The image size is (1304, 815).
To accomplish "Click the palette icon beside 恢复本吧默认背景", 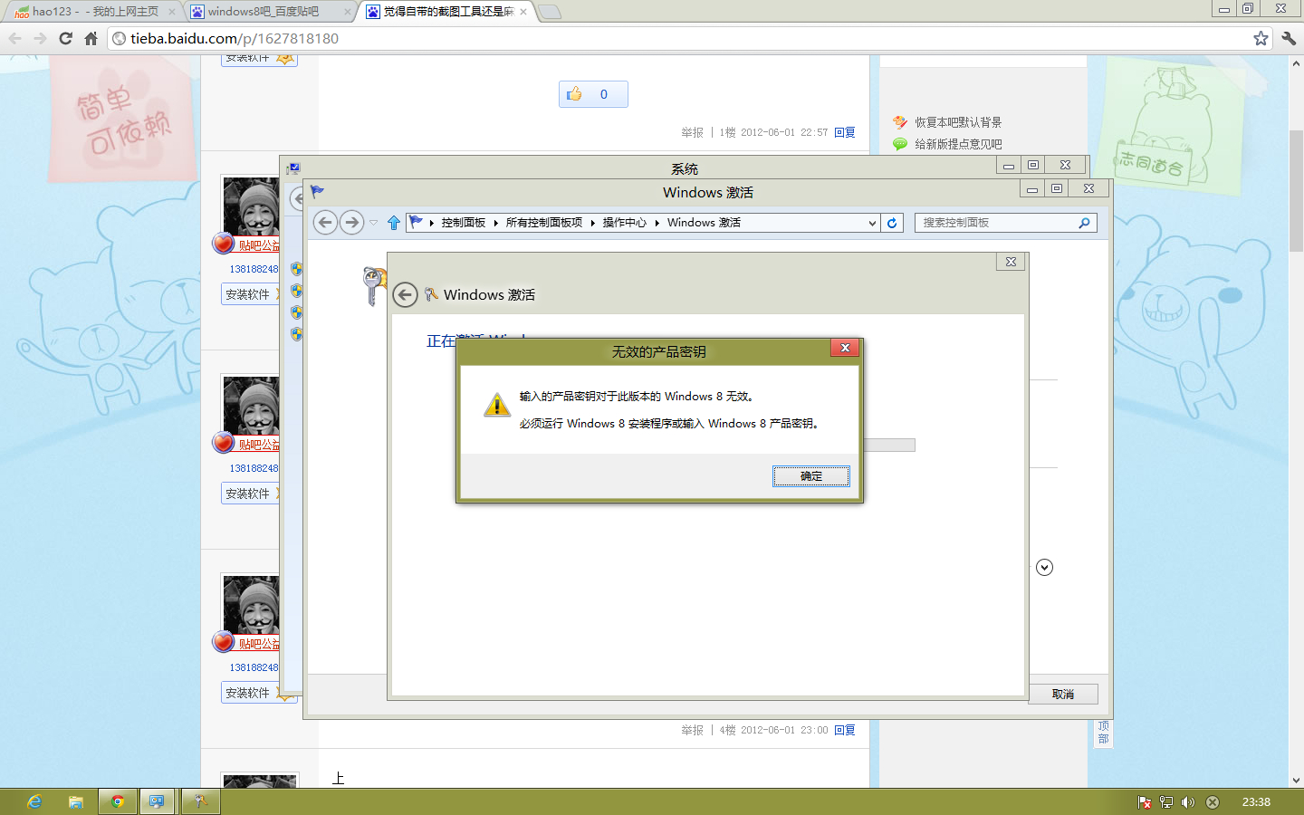I will [x=900, y=122].
